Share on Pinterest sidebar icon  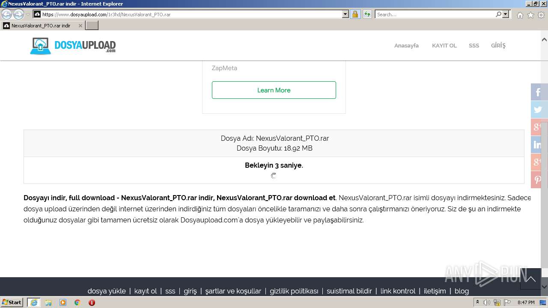pyautogui.click(x=539, y=180)
